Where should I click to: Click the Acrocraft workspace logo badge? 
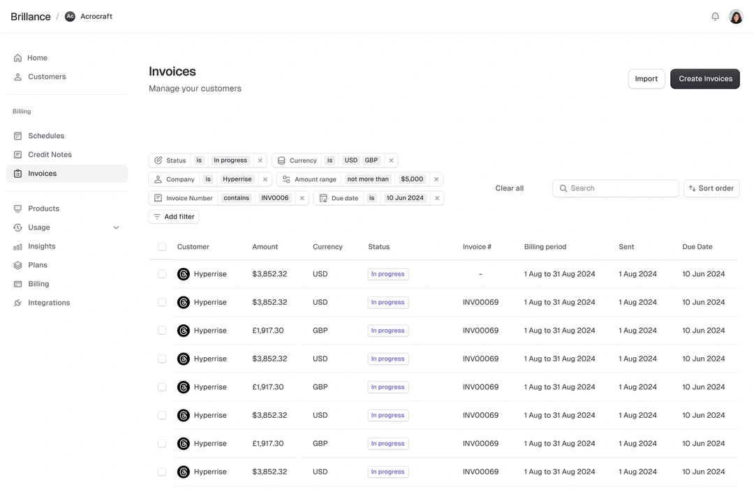tap(71, 16)
